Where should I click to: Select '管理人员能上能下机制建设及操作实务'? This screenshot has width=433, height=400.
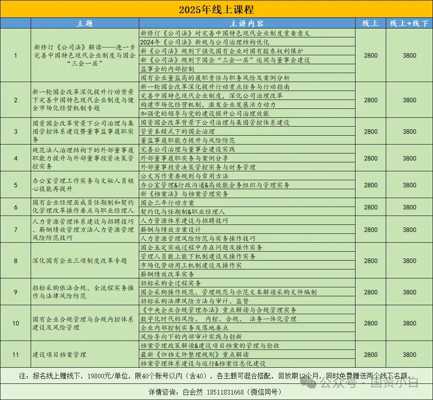coord(247,256)
